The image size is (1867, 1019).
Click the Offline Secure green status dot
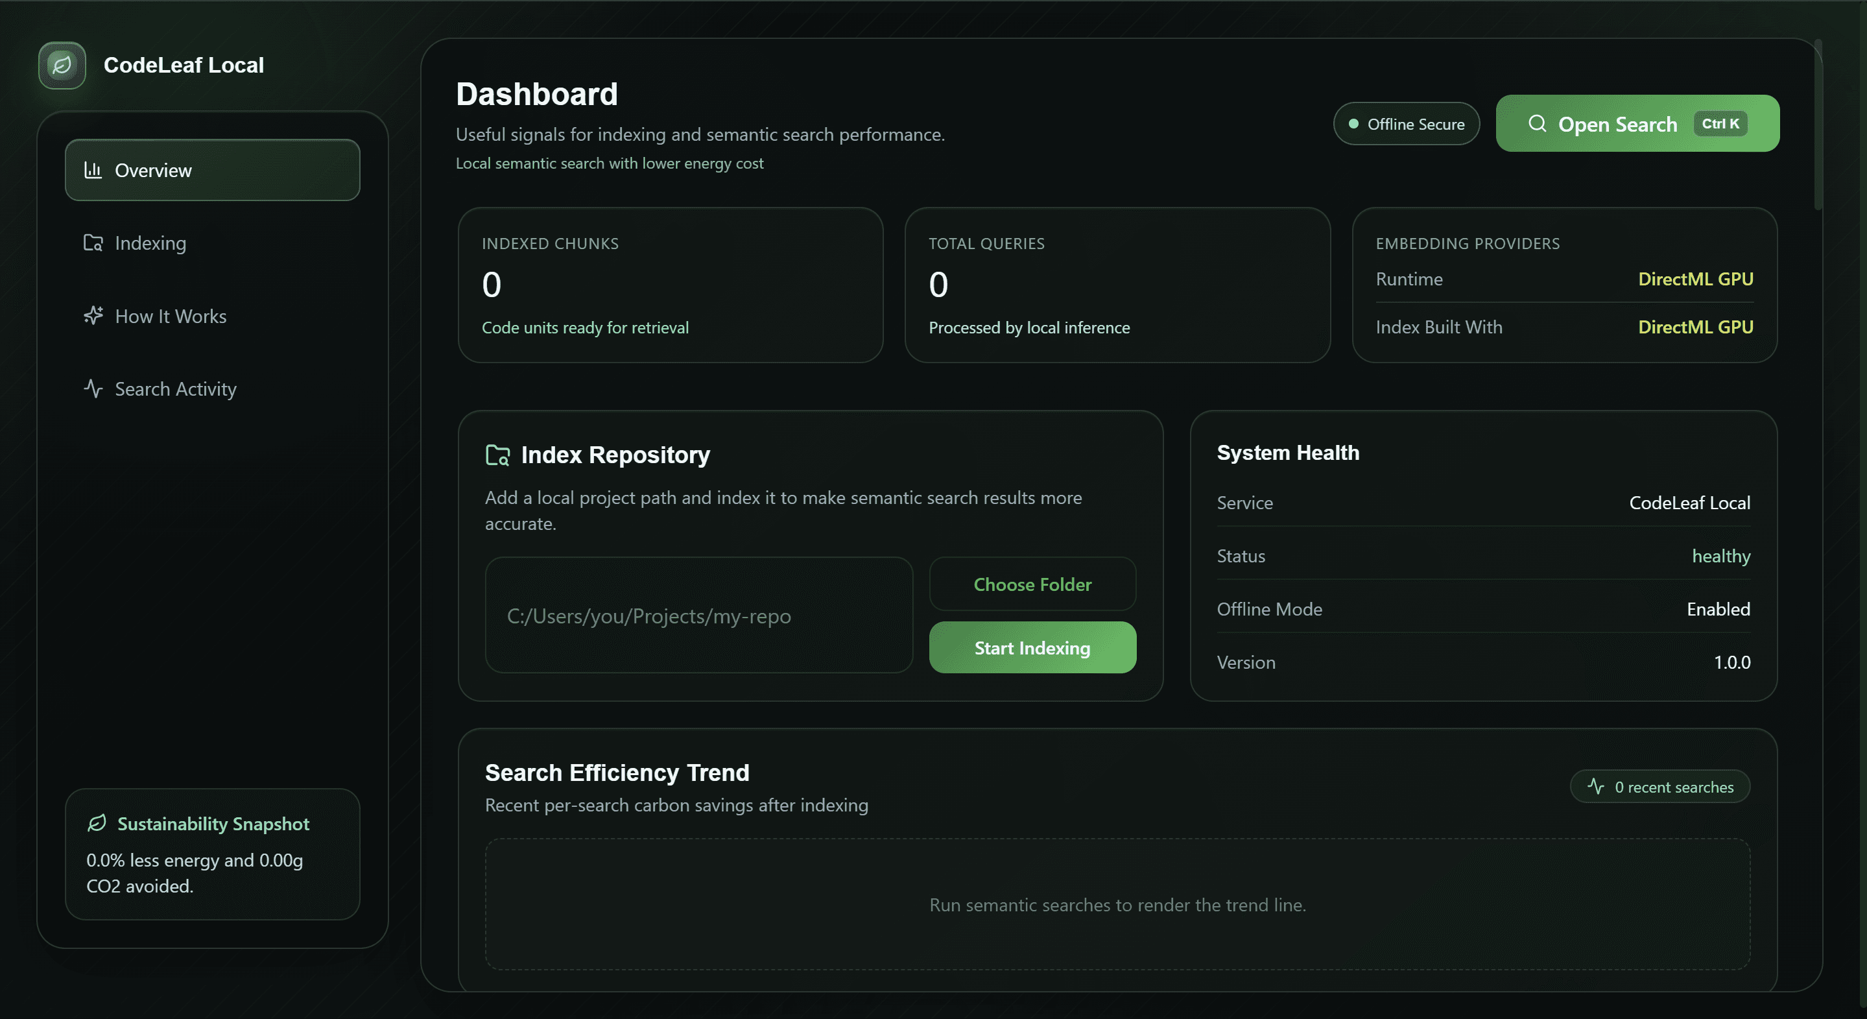coord(1353,124)
